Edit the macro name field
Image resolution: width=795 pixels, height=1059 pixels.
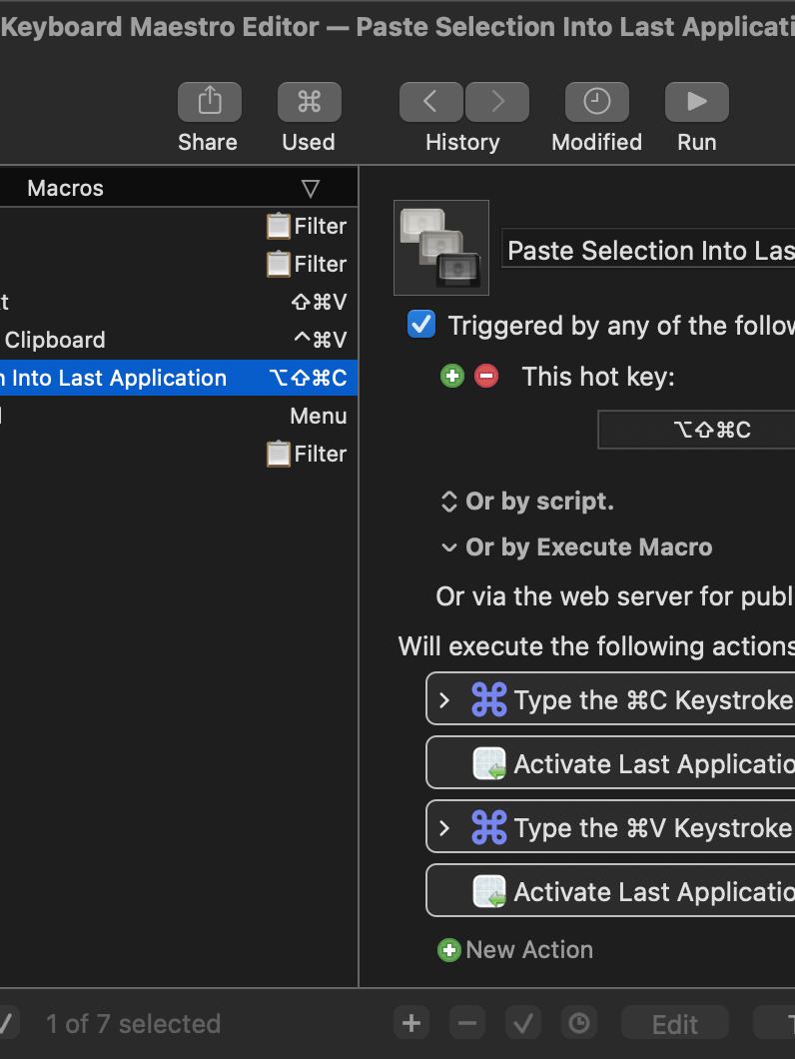pyautogui.click(x=648, y=249)
